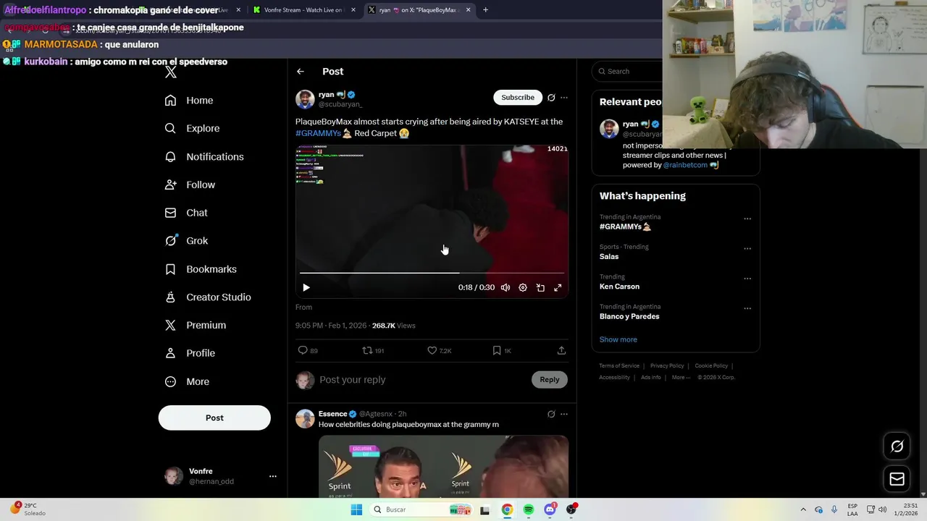
Task: Open Explore in the X sidebar
Action: [192, 128]
